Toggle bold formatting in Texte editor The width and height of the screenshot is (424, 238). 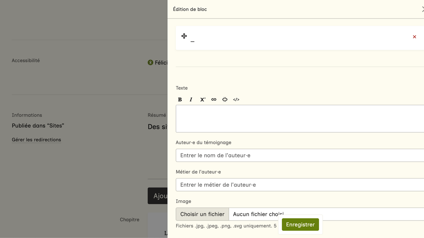tap(180, 99)
